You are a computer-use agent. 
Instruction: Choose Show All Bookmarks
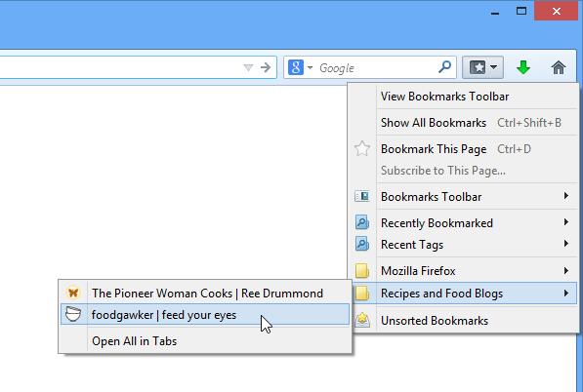tap(463, 123)
